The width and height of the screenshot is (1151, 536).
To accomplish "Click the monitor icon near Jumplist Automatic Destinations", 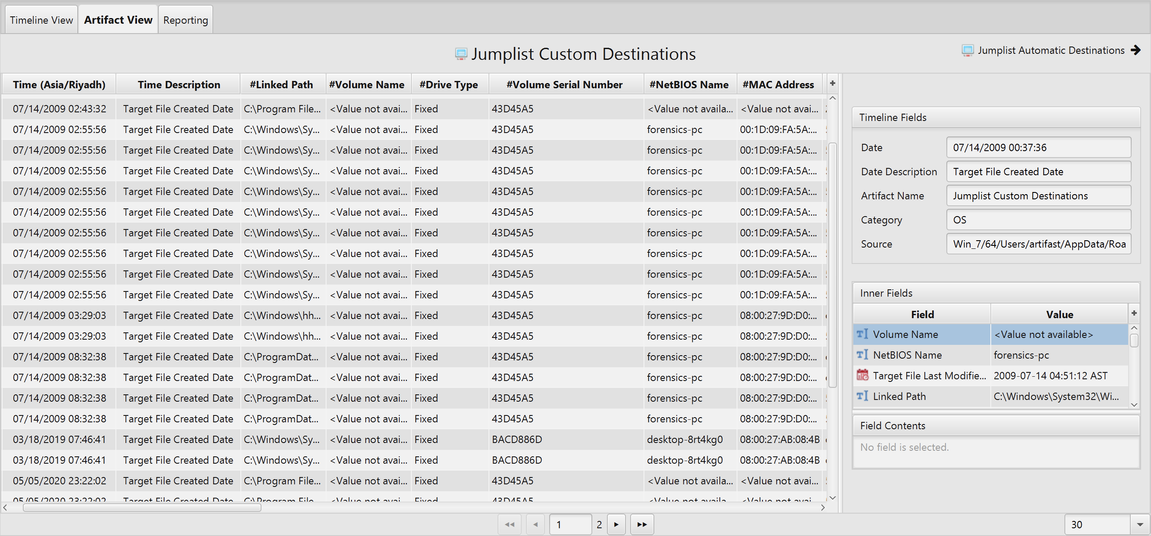I will 967,50.
